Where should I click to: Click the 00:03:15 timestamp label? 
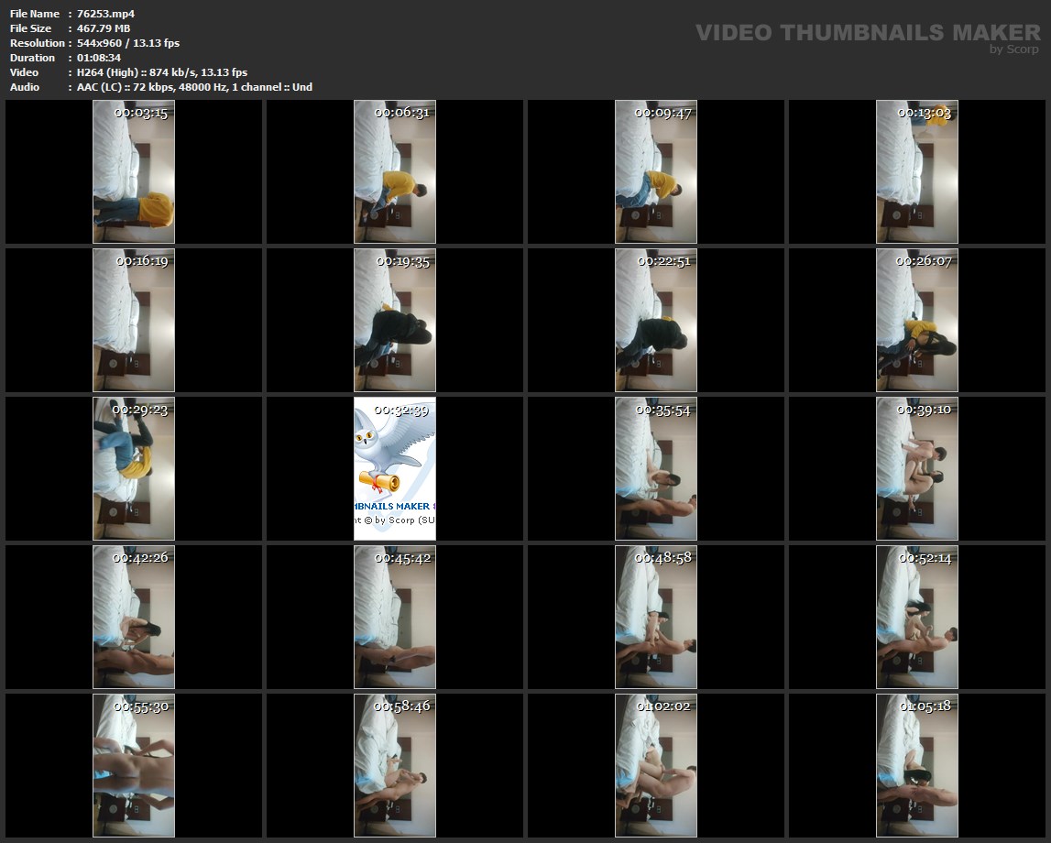pyautogui.click(x=141, y=113)
